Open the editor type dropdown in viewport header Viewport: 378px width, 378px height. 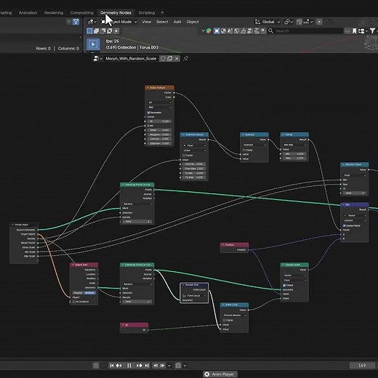(x=92, y=22)
